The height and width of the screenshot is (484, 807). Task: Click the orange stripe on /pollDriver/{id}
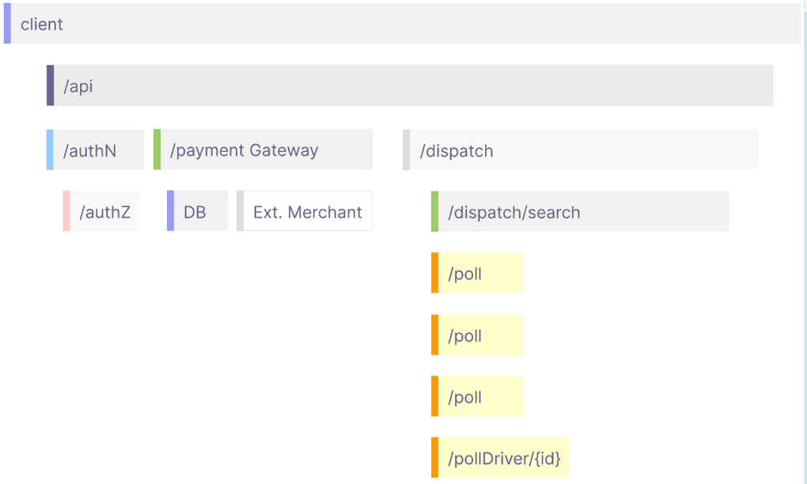pos(434,459)
